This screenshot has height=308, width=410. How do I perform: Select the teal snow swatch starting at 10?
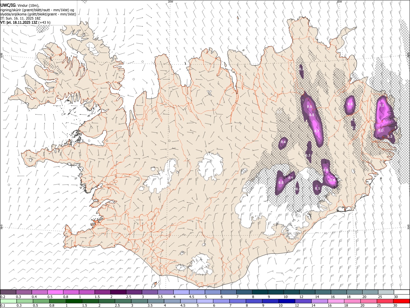[x=291, y=292]
